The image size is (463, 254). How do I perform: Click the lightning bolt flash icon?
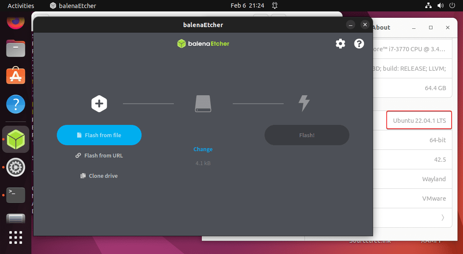[304, 103]
